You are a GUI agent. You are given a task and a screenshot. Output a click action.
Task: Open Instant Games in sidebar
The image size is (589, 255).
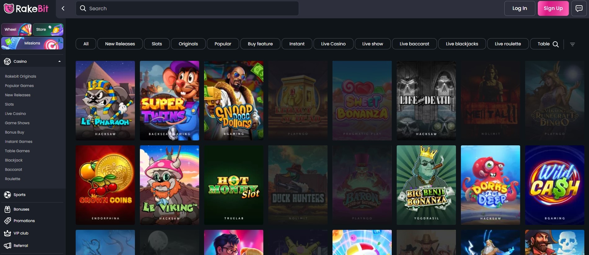[19, 142]
